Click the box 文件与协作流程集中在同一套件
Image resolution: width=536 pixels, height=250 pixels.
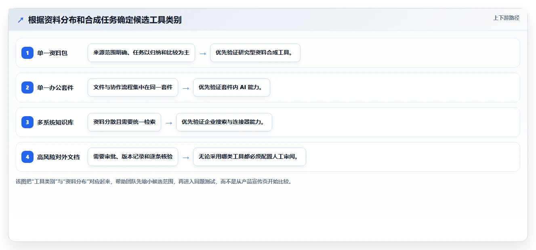tap(133, 87)
